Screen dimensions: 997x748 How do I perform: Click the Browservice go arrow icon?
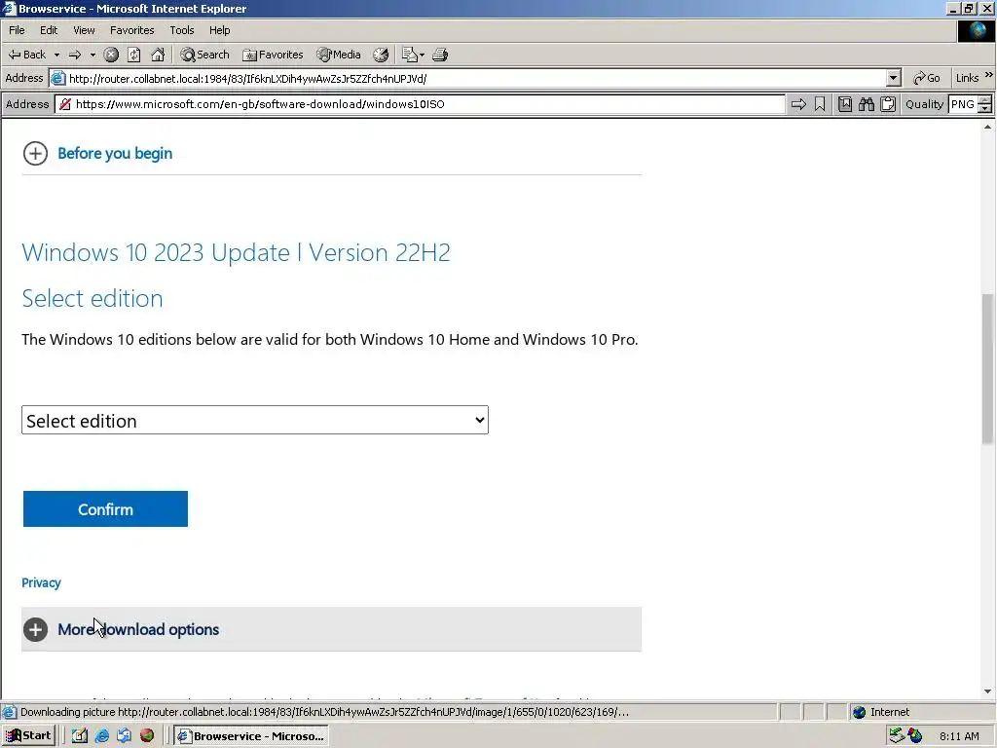[x=798, y=104]
